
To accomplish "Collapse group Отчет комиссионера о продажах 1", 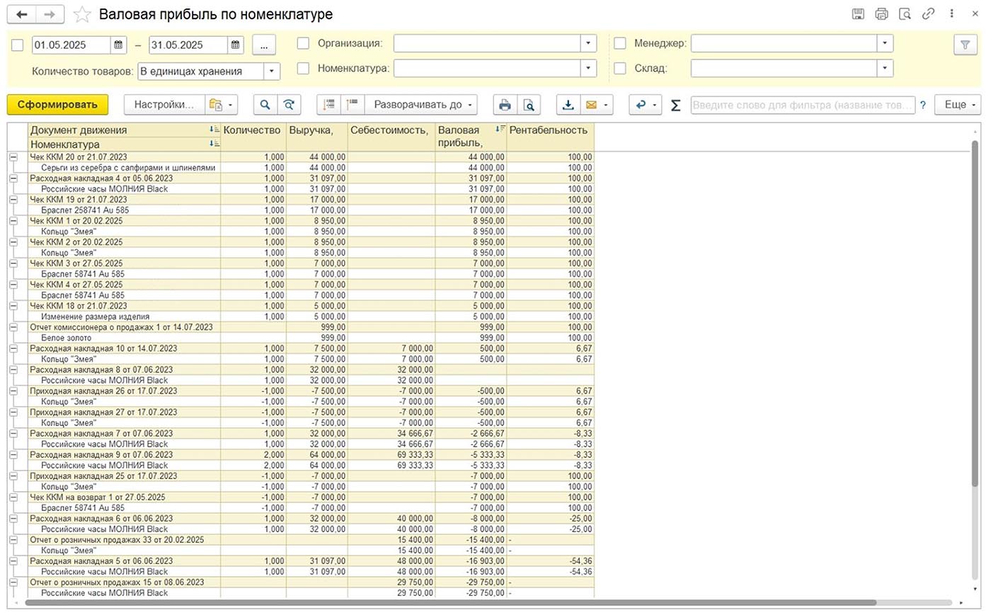I will click(x=13, y=327).
